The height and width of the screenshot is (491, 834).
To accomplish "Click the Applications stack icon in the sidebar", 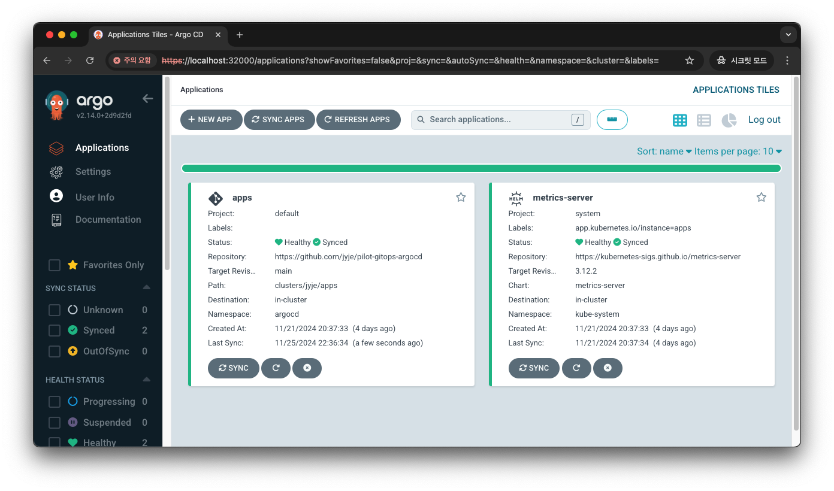I will coord(56,148).
